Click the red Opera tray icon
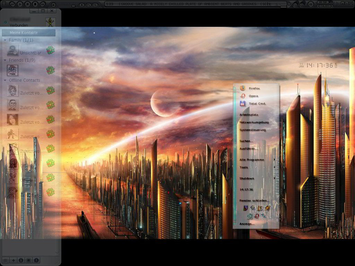The width and height of the screenshot is (355, 266). (257, 216)
